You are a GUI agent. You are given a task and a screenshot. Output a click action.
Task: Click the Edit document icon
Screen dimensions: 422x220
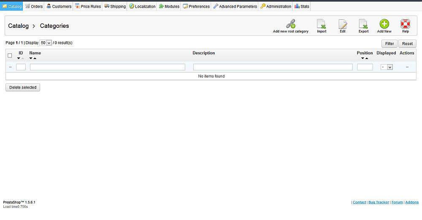tap(342, 24)
